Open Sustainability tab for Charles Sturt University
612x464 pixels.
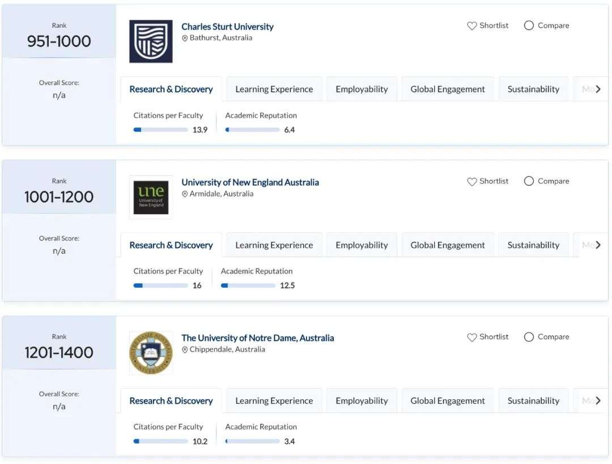[533, 90]
